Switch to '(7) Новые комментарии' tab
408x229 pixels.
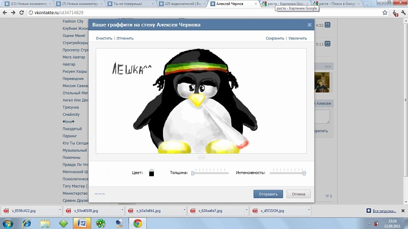pos(79,4)
